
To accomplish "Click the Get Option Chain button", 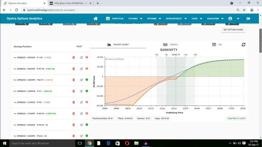I will pos(233,30).
